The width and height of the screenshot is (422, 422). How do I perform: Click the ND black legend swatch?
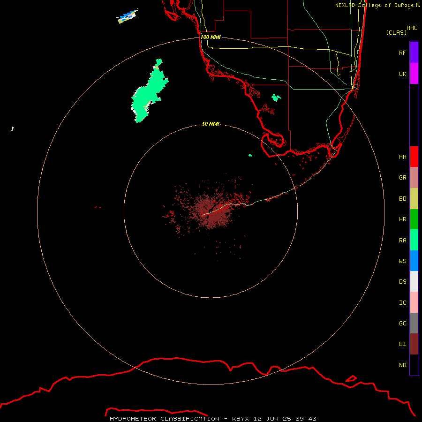pyautogui.click(x=414, y=365)
